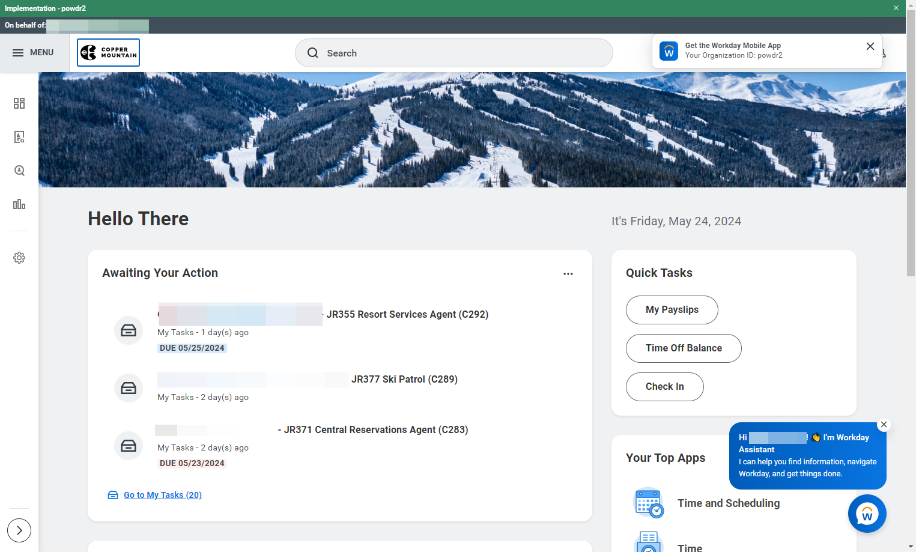Screen dimensions: 916x552
Task: Open the dashboard grid sidebar icon
Action: pos(19,103)
